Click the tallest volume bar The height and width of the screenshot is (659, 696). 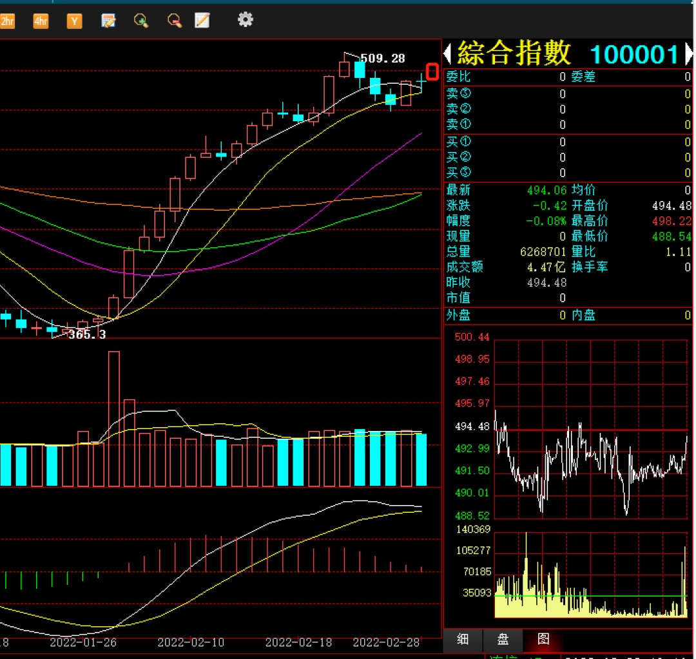pyautogui.click(x=113, y=419)
